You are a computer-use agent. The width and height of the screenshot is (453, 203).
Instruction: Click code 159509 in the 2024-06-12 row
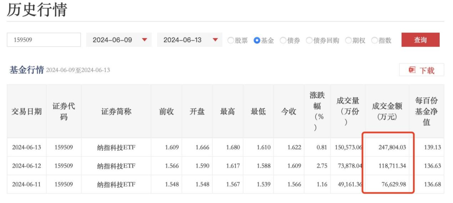64,166
